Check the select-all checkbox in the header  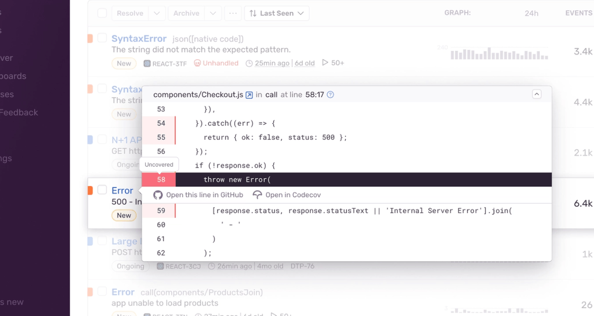[x=102, y=13]
